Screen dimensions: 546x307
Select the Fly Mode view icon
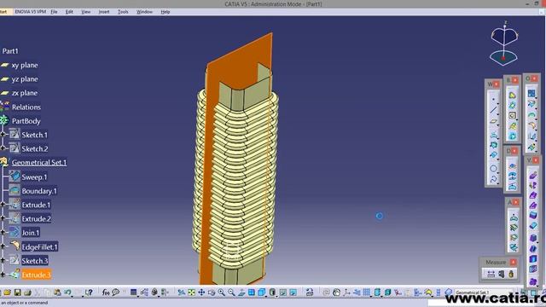181,293
